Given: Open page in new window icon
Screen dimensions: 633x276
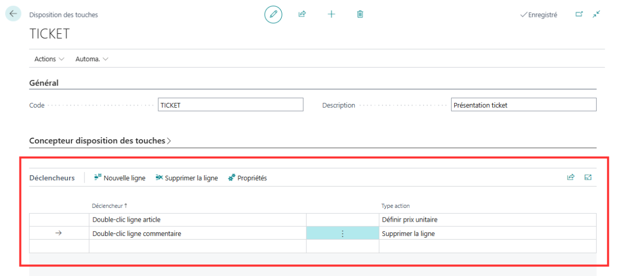Looking at the screenshot, I should click(579, 15).
